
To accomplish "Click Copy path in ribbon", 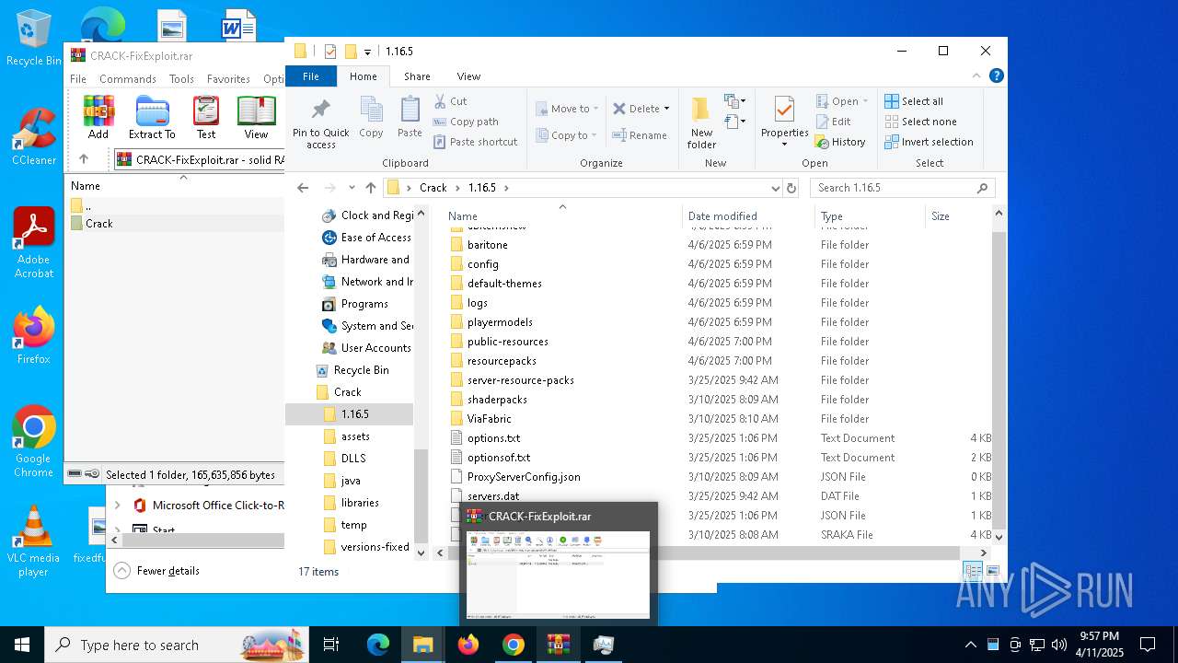I will pyautogui.click(x=466, y=122).
